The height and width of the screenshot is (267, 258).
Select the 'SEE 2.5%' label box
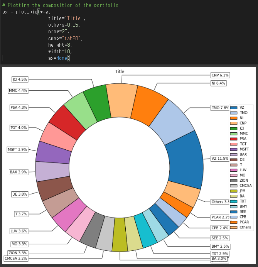pos(220,238)
